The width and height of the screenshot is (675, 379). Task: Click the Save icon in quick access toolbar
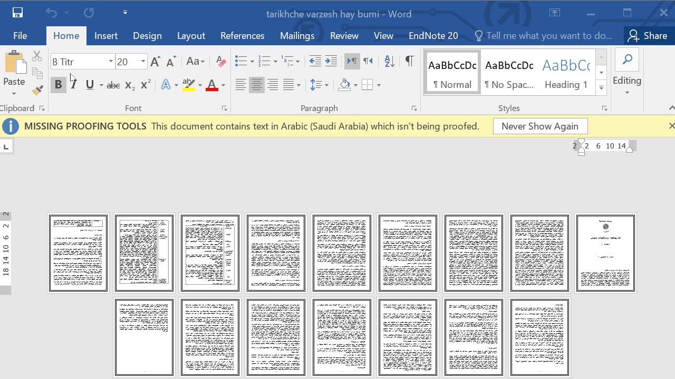coord(17,13)
